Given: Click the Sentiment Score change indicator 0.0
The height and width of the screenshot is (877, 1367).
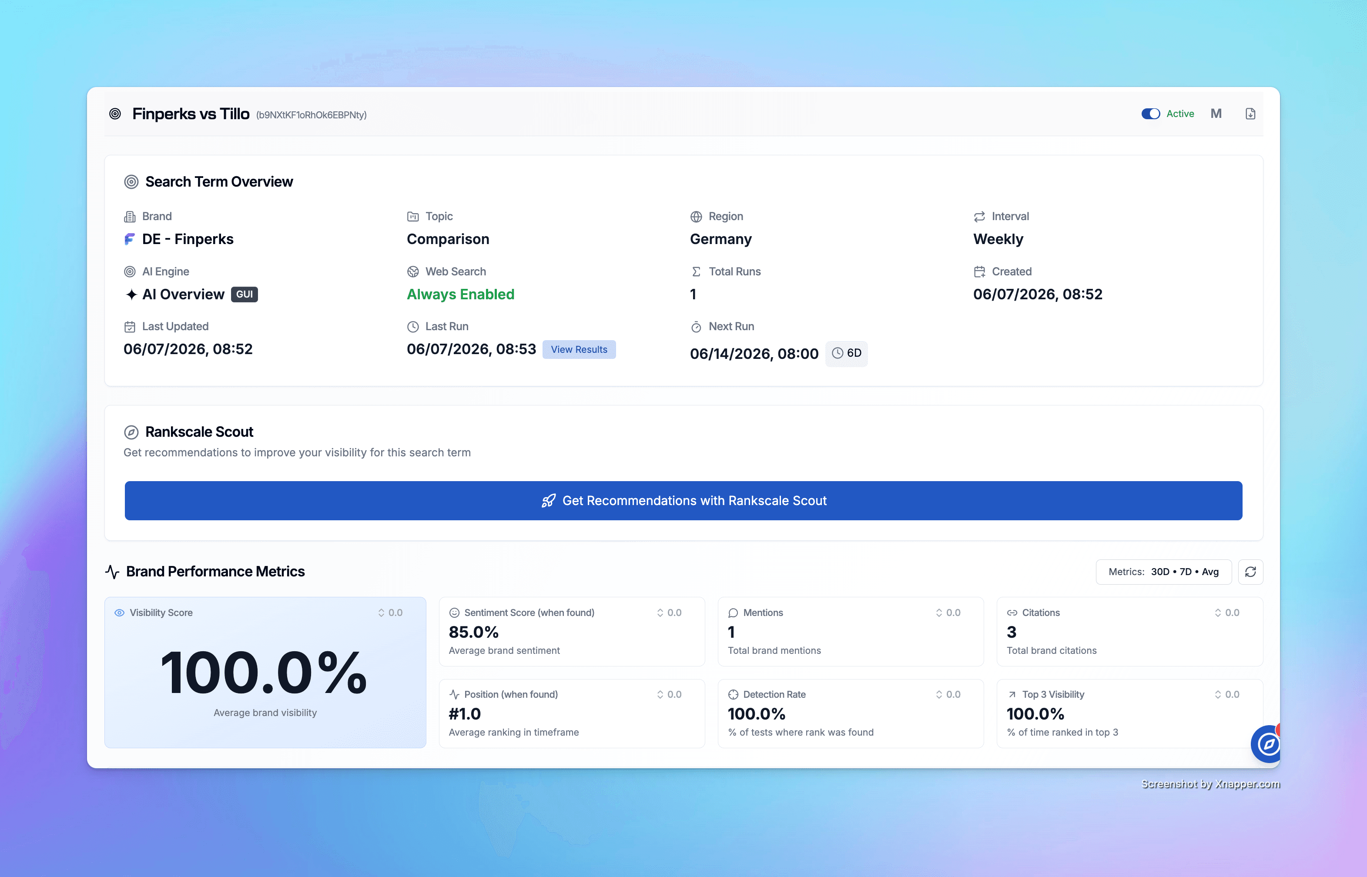Looking at the screenshot, I should [x=669, y=613].
